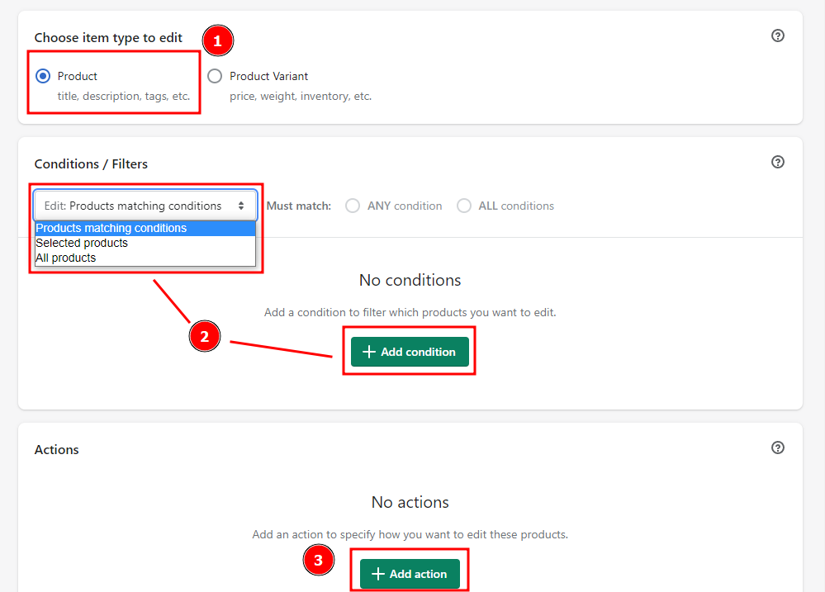Image resolution: width=825 pixels, height=592 pixels.
Task: Open the Edit: Products matching conditions dropdown
Action: (x=145, y=206)
